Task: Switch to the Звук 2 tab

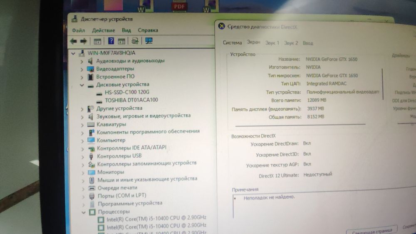Action: tap(291, 43)
